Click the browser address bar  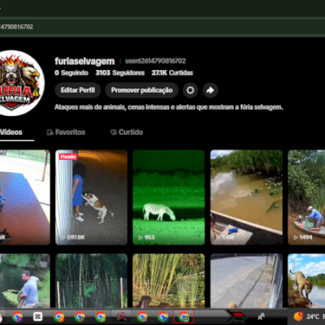[162, 27]
